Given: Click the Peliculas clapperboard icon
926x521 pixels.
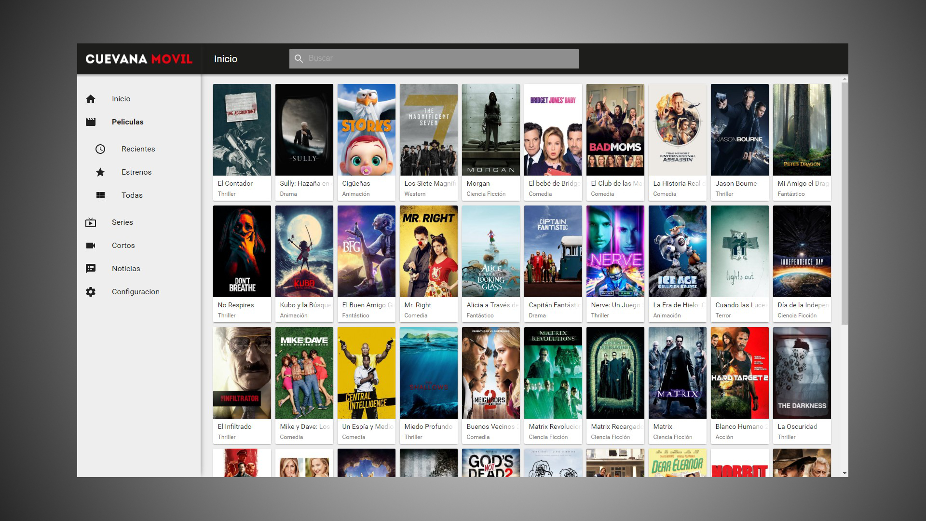Looking at the screenshot, I should [x=91, y=122].
